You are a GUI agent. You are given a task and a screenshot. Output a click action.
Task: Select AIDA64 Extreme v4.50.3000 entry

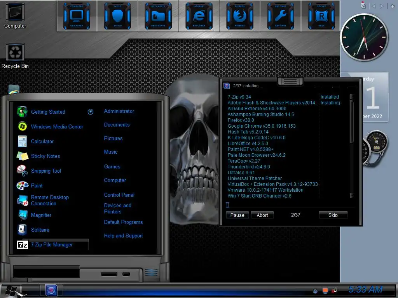[257, 109]
